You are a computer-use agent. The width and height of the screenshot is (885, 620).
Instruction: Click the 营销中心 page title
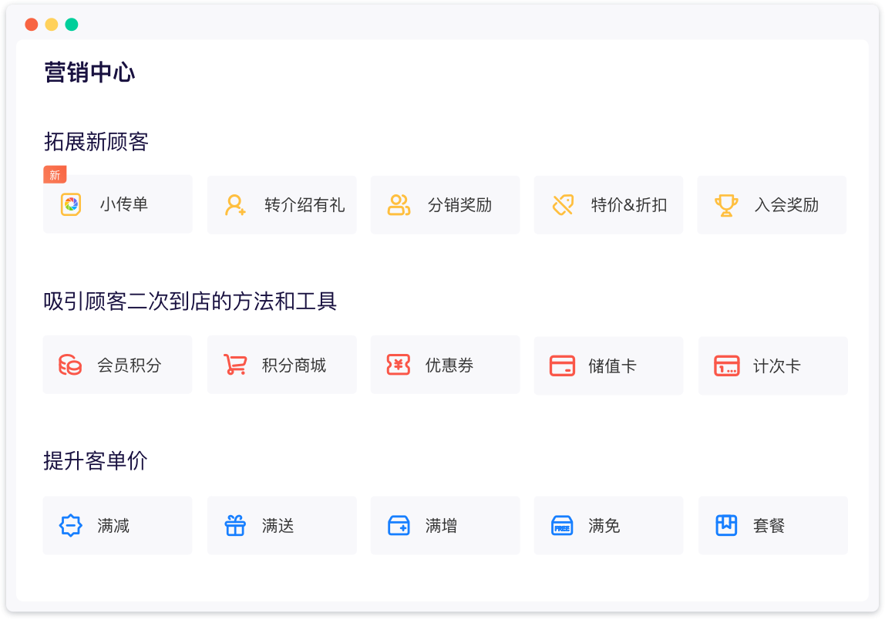[x=90, y=72]
